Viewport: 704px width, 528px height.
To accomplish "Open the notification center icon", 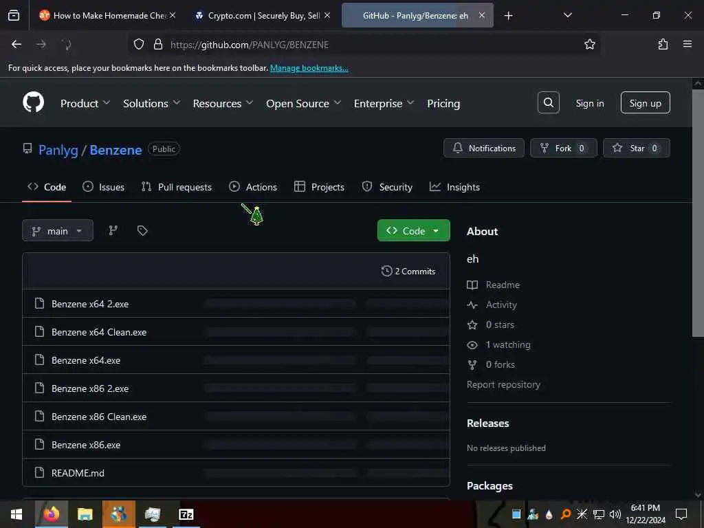I will [x=681, y=514].
